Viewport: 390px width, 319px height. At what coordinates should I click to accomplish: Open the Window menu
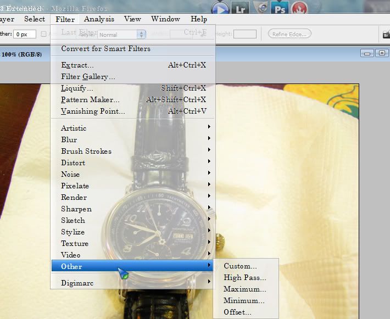pos(165,19)
